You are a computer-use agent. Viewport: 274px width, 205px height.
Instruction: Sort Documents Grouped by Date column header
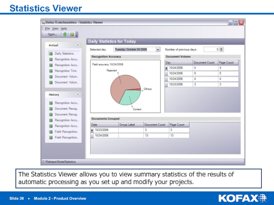click(x=104, y=125)
